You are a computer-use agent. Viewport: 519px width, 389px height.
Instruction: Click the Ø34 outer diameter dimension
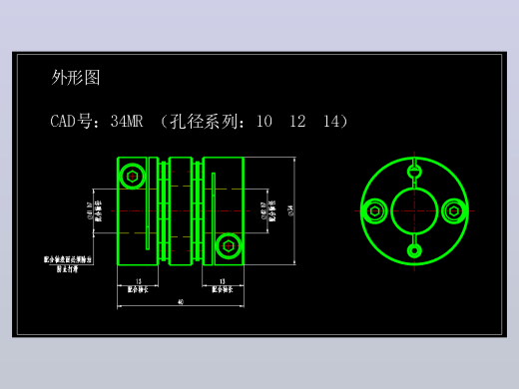[290, 210]
